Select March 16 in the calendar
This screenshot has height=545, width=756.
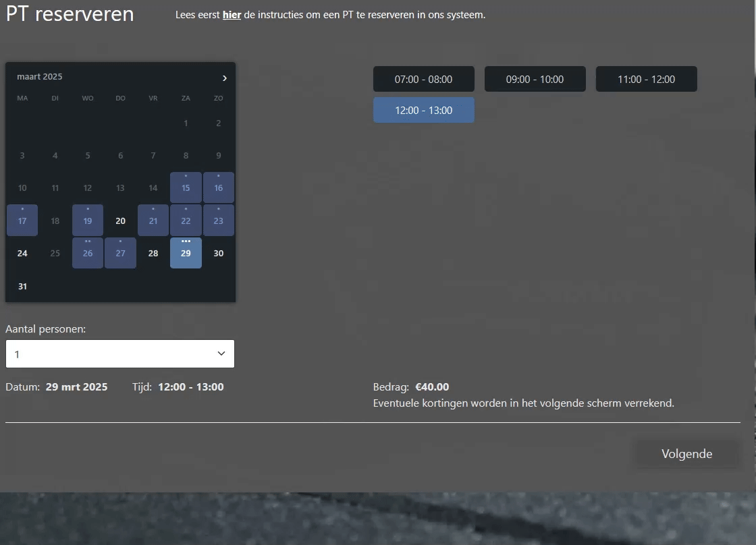[x=218, y=188]
